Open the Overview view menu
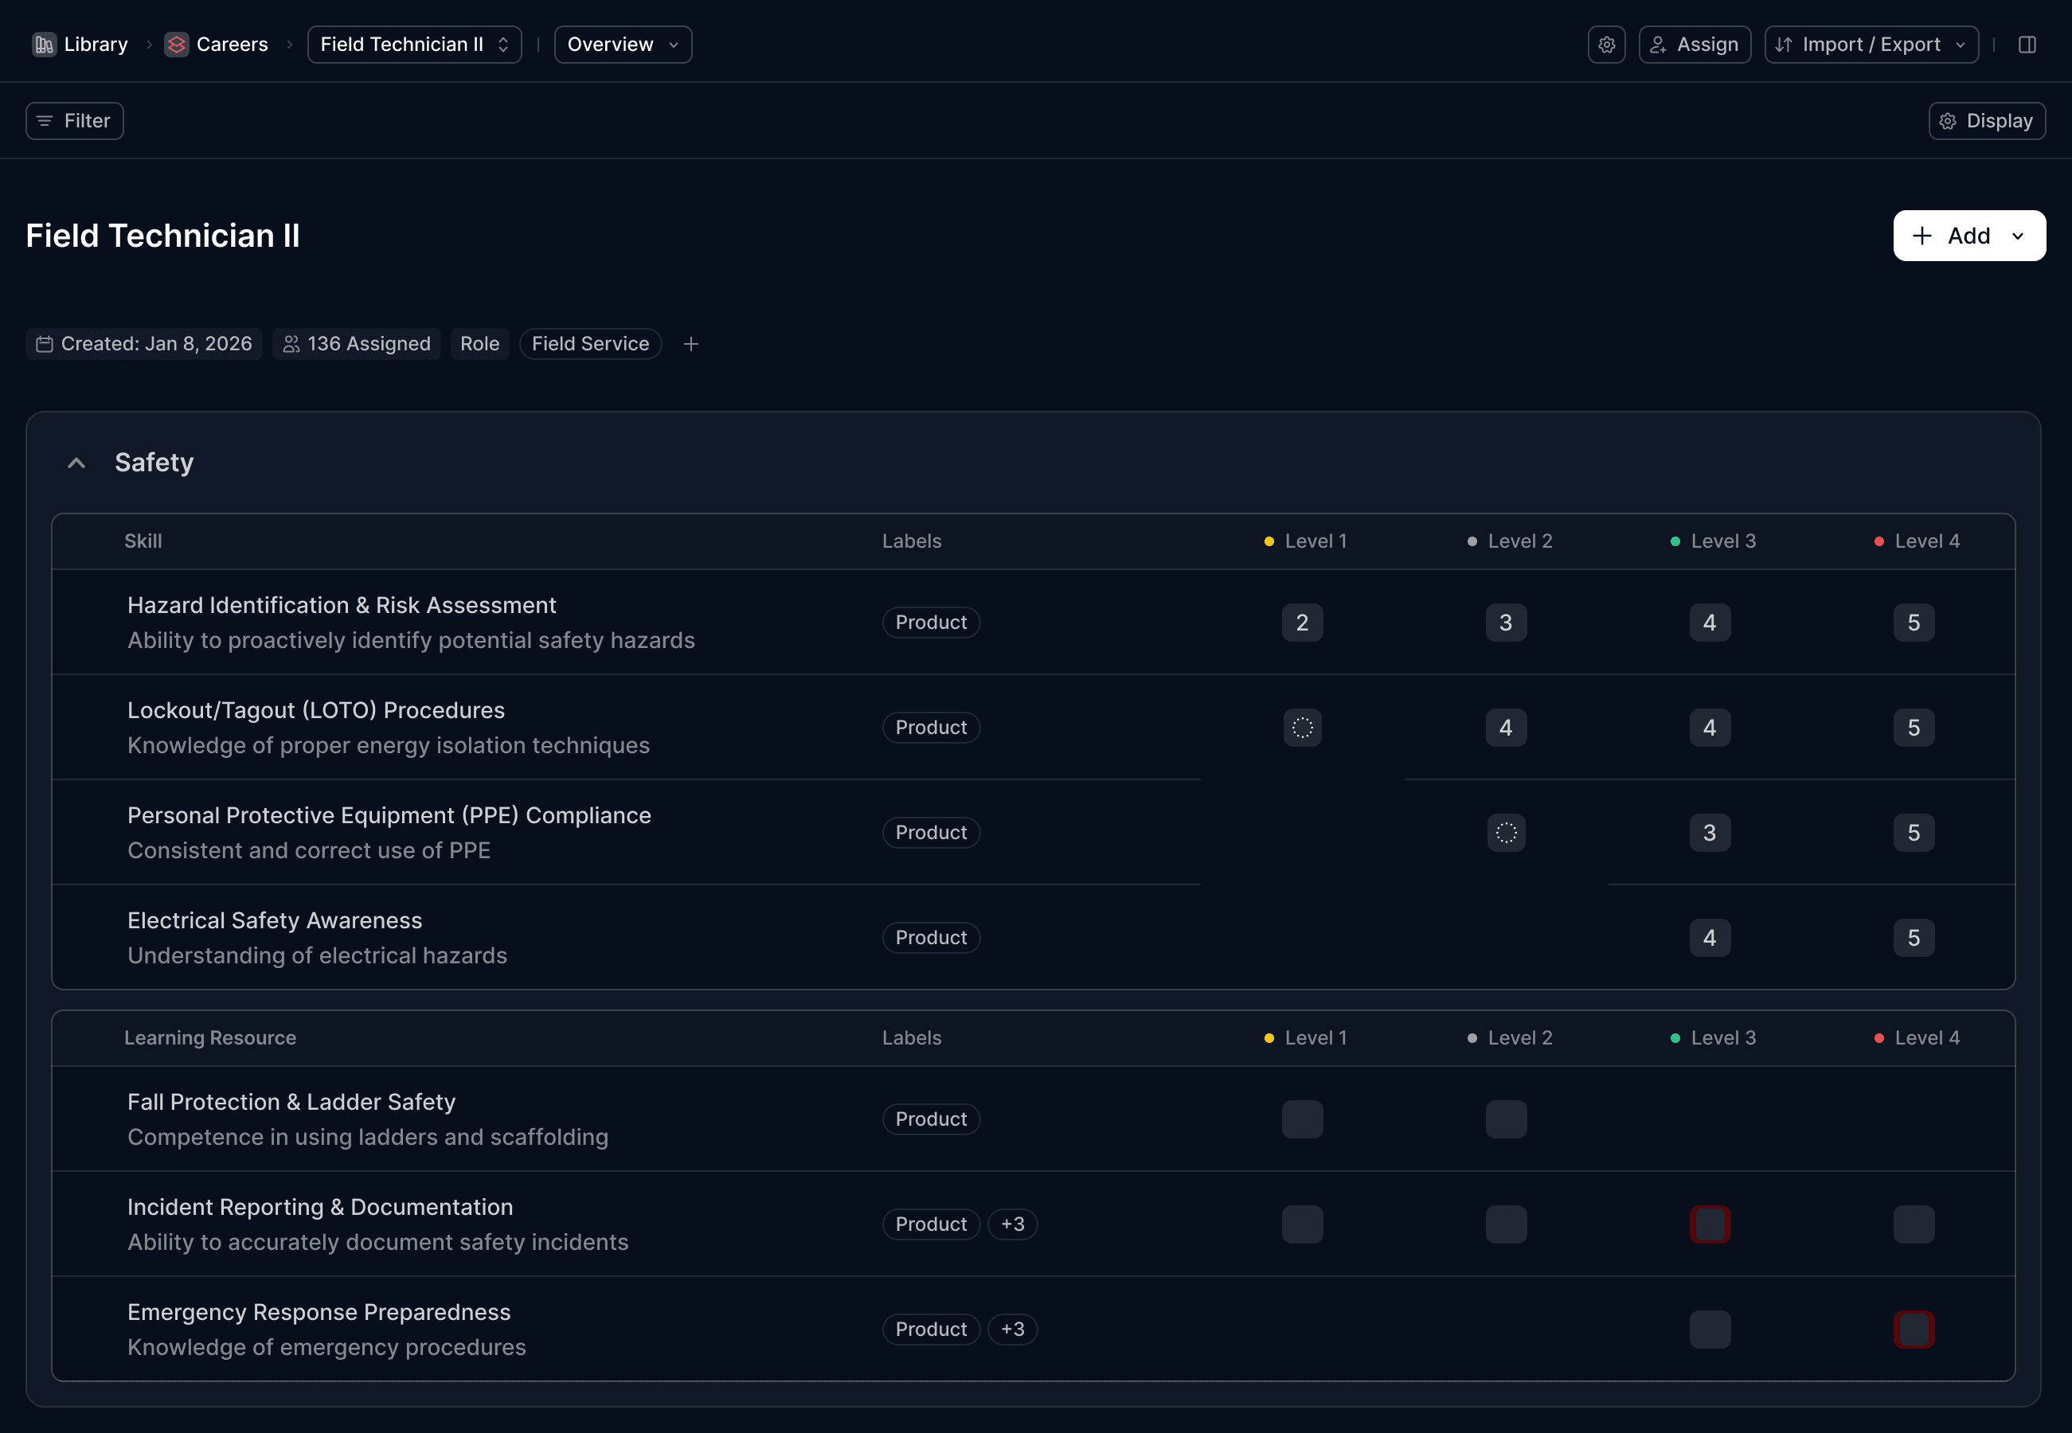 (623, 44)
